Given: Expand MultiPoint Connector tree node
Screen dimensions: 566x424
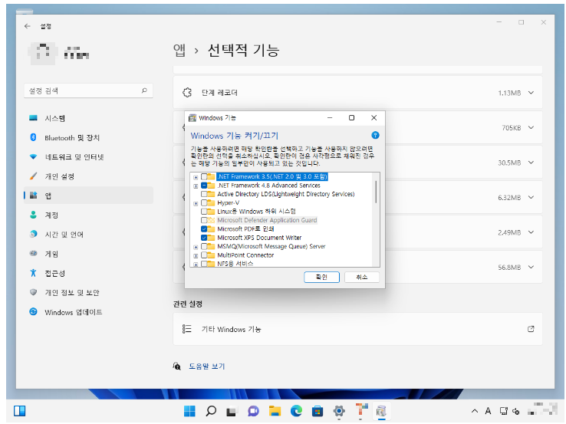Looking at the screenshot, I should tap(196, 256).
